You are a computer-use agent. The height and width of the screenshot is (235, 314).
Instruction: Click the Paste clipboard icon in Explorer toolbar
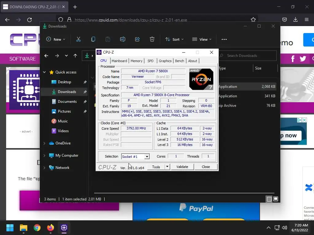pos(108,39)
